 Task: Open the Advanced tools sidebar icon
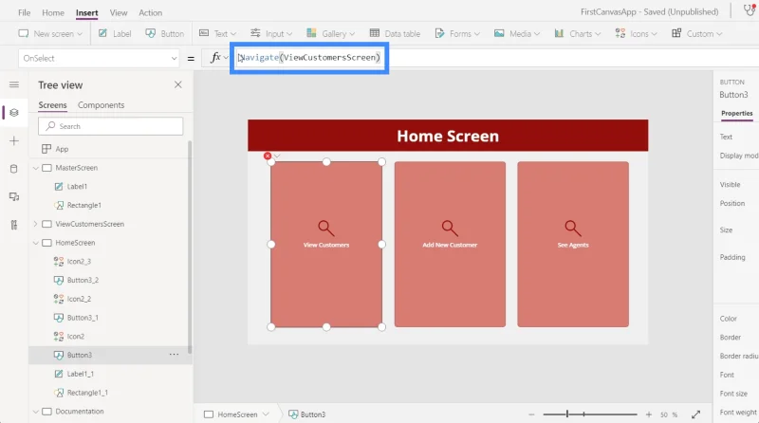coord(14,225)
